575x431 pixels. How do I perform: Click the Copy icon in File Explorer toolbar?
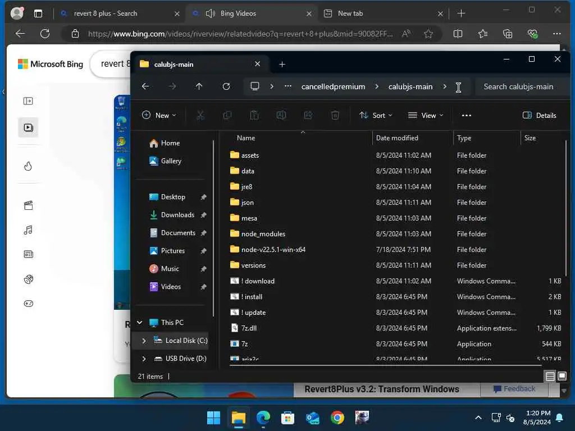click(227, 116)
